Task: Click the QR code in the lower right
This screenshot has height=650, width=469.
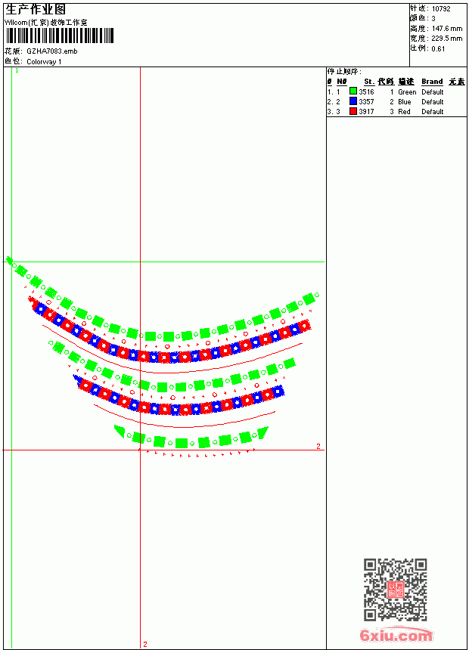Action: tap(396, 590)
